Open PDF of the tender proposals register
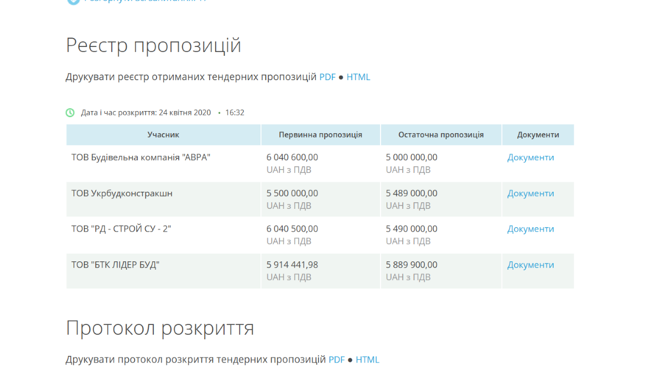Screen dimensions: 666x373 click(x=327, y=77)
